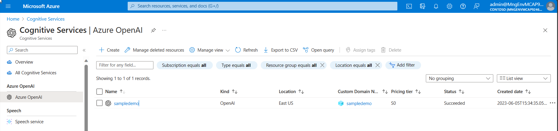This screenshot has width=558, height=131.
Task: Collapse the left navigation pane
Action: click(x=84, y=50)
